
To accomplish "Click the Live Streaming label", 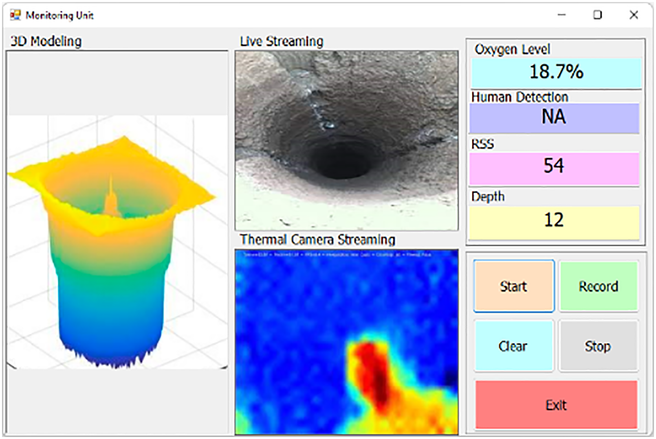I will point(282,41).
